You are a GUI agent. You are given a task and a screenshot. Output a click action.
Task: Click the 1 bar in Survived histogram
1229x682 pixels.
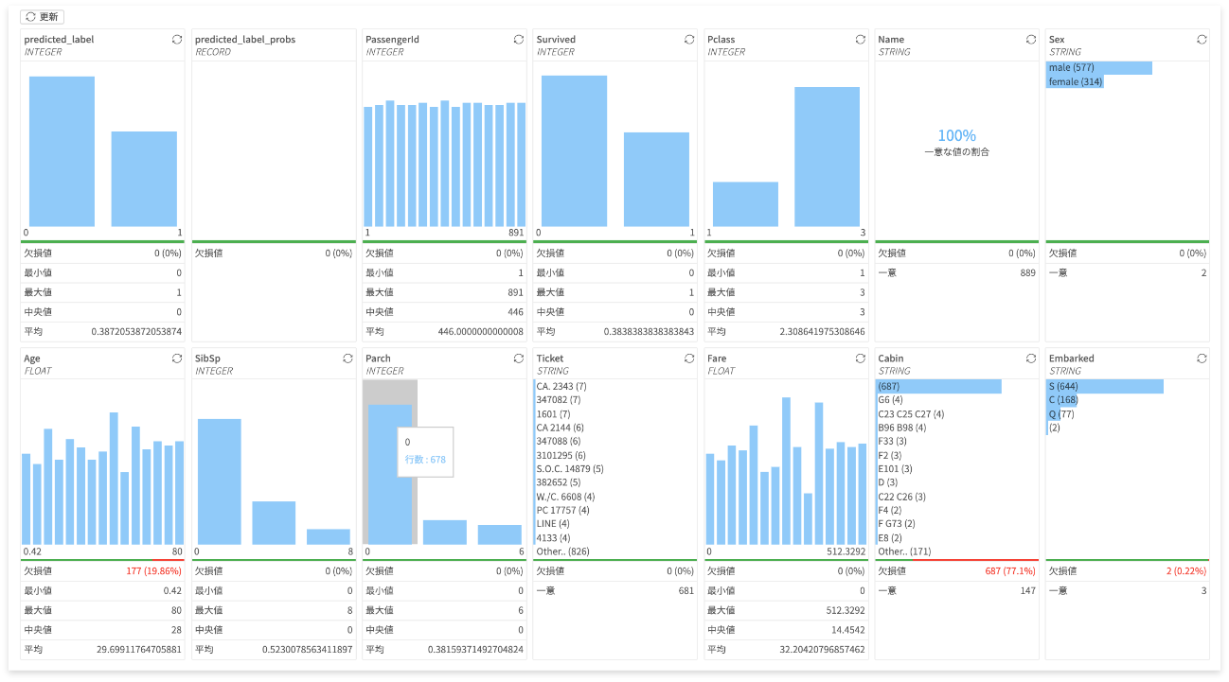click(x=656, y=180)
